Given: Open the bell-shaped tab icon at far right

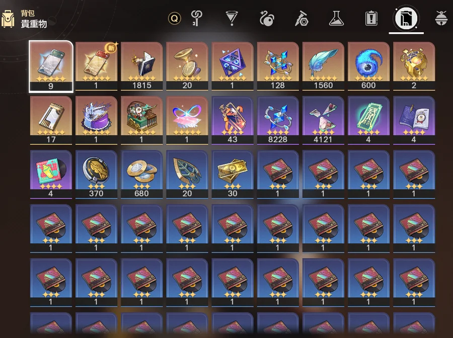Looking at the screenshot, I should (441, 18).
